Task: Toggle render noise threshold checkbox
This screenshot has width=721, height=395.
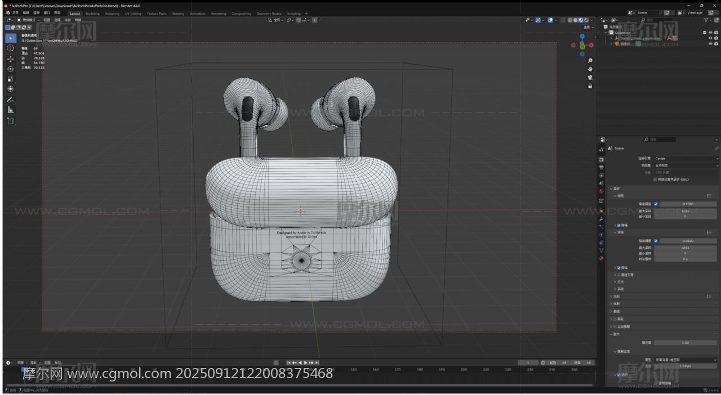Action: pos(656,241)
